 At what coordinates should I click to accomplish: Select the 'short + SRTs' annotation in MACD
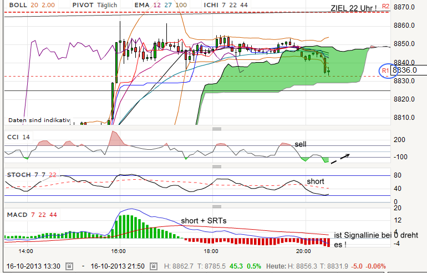coord(204,221)
